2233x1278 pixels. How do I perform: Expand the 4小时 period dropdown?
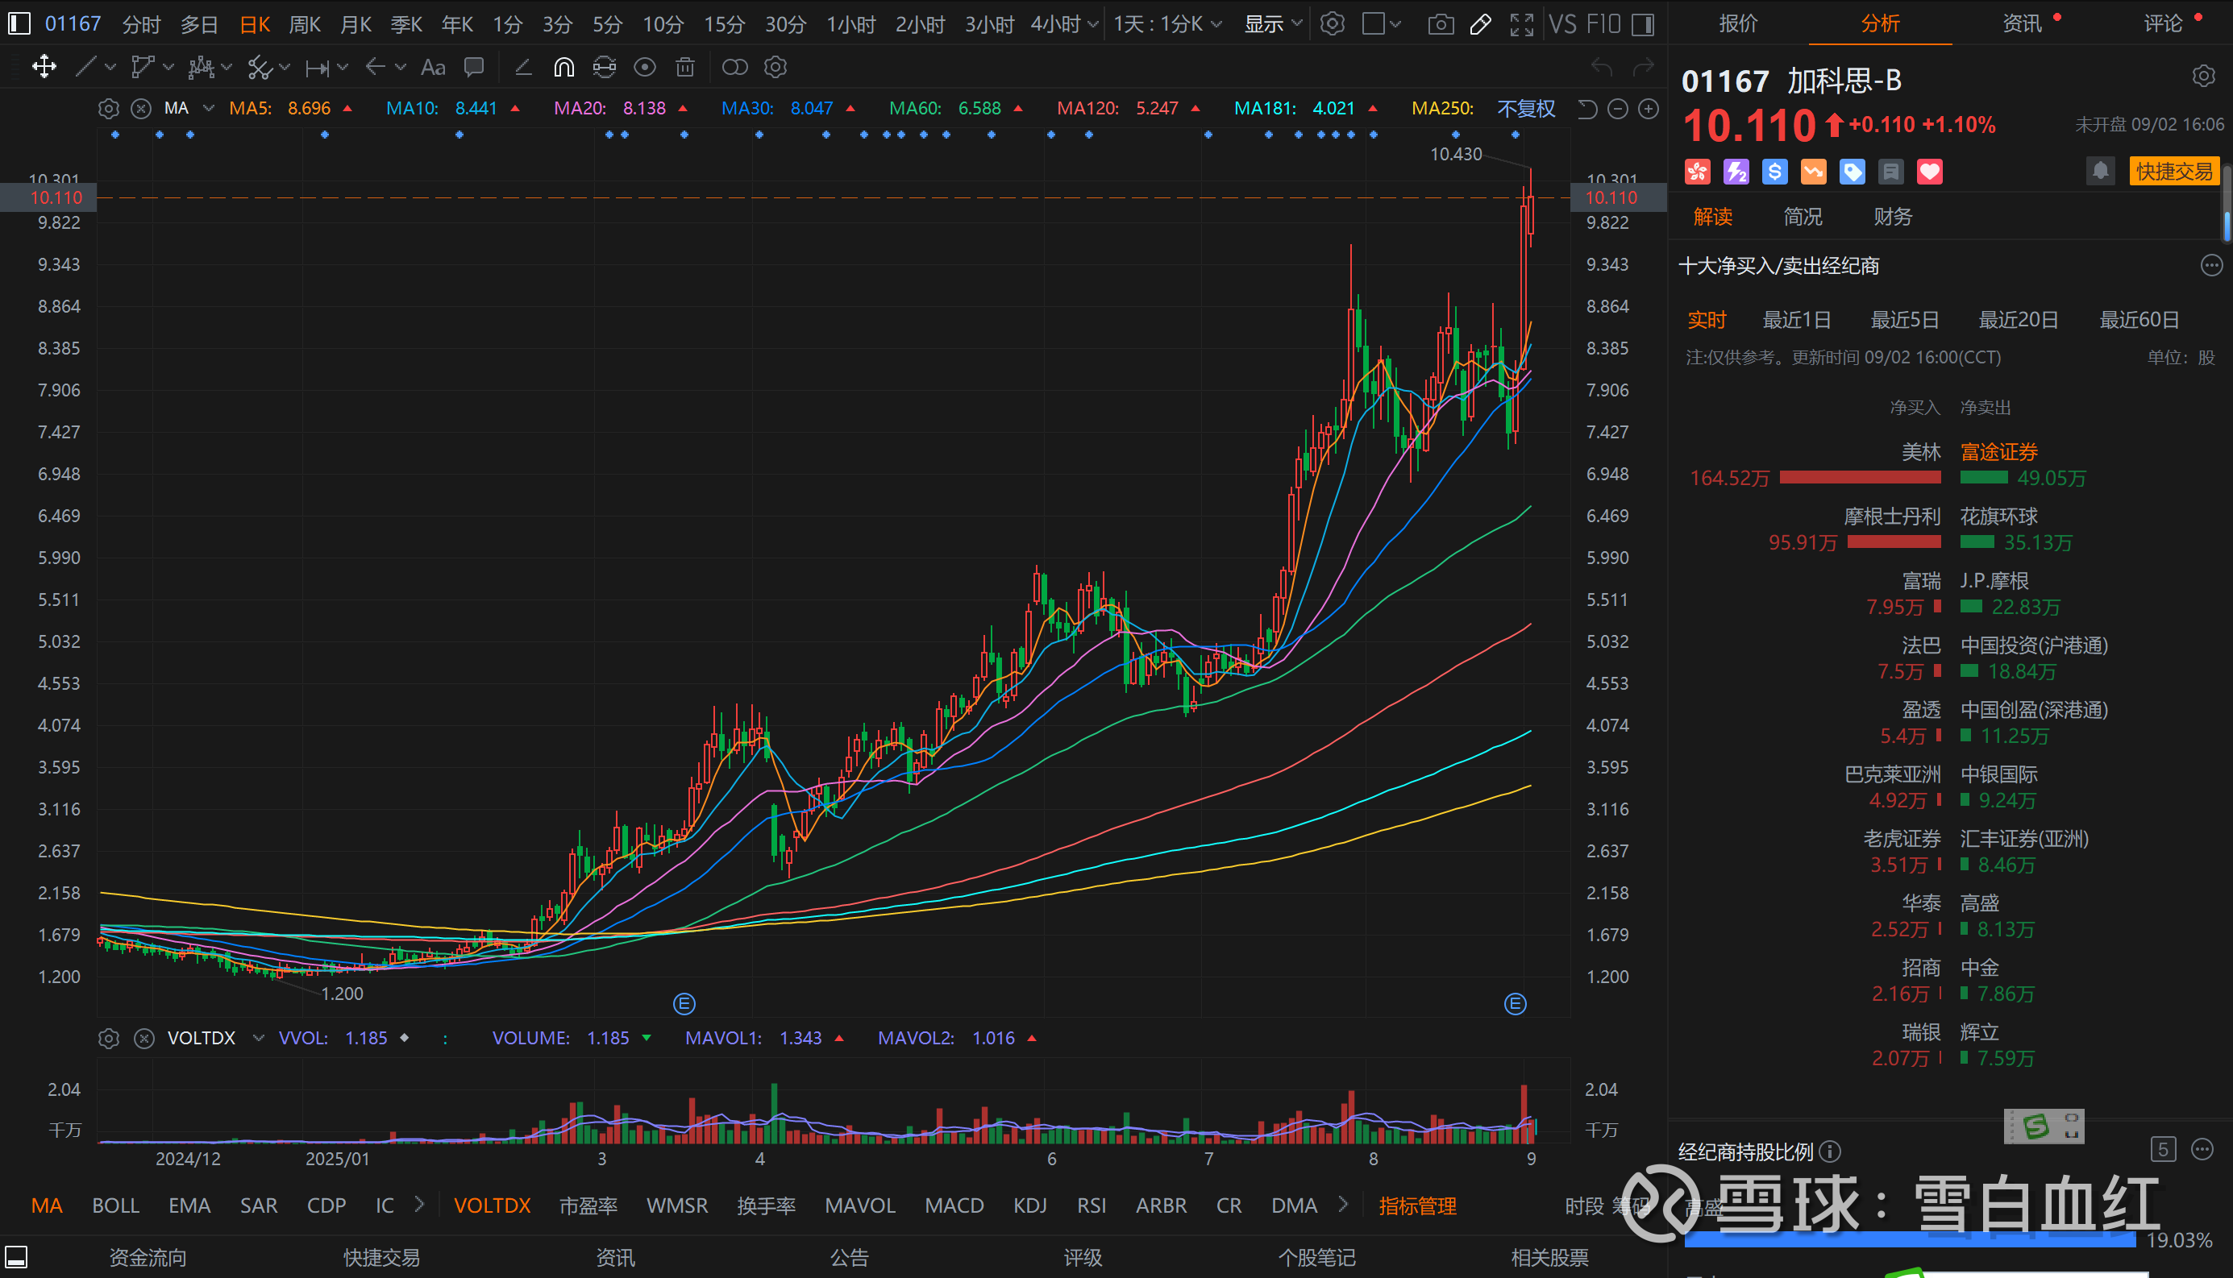point(1092,24)
